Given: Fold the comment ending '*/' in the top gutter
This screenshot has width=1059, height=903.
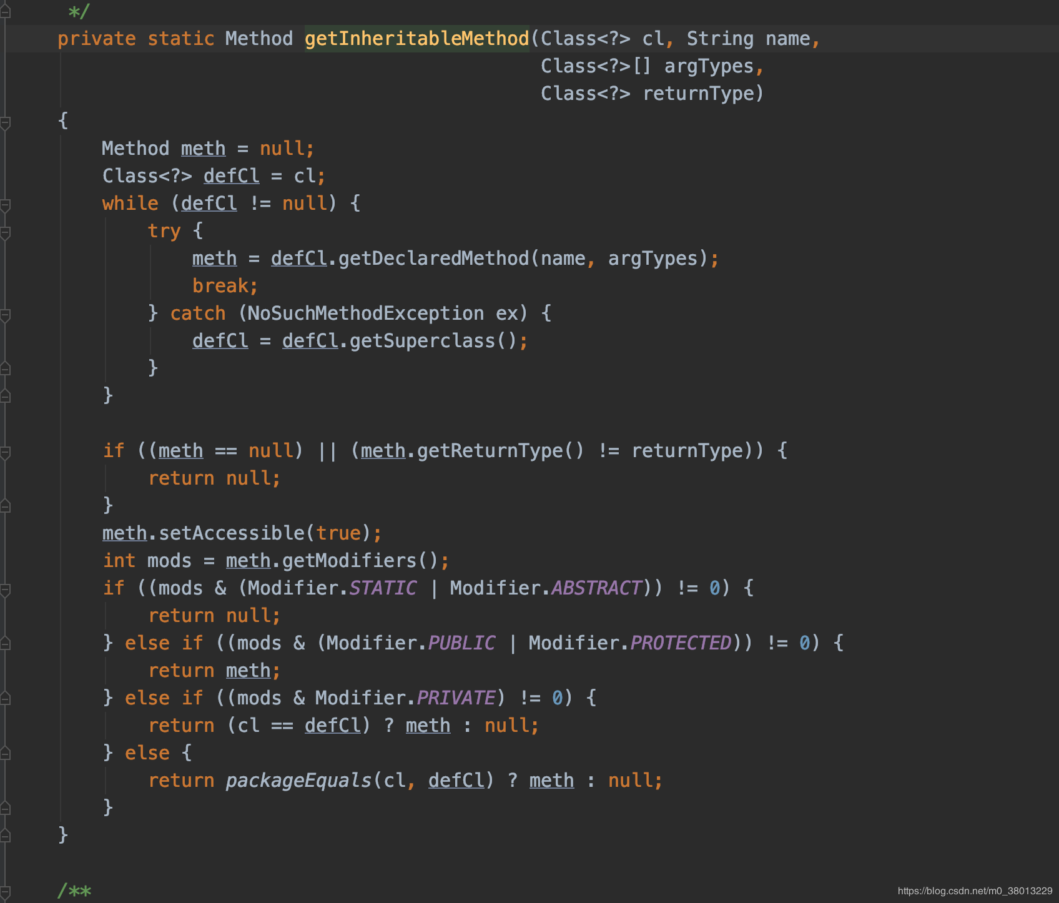Looking at the screenshot, I should coord(5,11).
